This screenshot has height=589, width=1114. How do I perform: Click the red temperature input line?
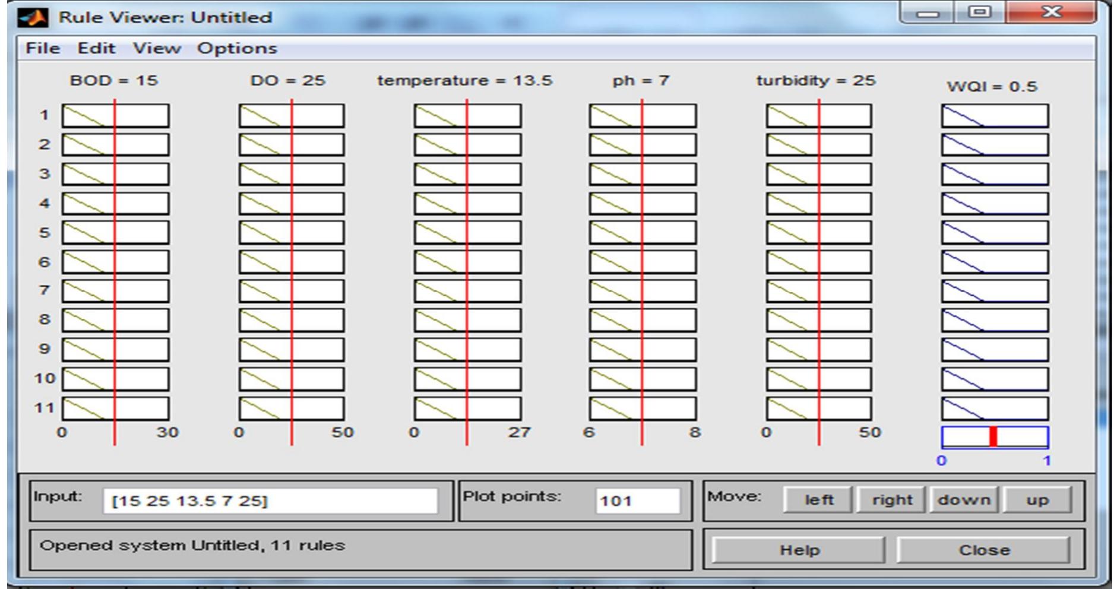pos(467,272)
